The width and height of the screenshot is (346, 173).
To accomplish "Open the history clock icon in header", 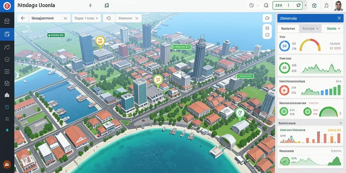I will [251, 5].
